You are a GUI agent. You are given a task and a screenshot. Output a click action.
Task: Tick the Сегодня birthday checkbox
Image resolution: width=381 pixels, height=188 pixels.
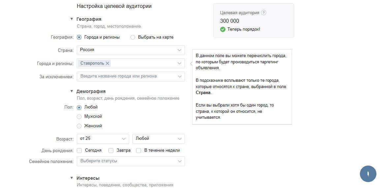point(79,150)
